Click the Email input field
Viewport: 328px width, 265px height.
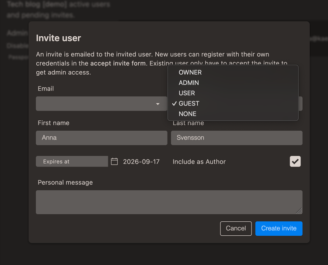(x=101, y=104)
